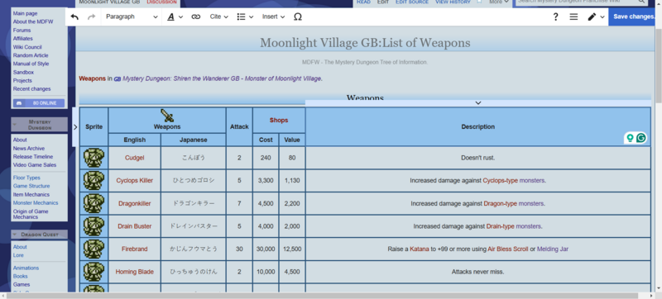Open the More page actions dropdown

pyautogui.click(x=499, y=2)
